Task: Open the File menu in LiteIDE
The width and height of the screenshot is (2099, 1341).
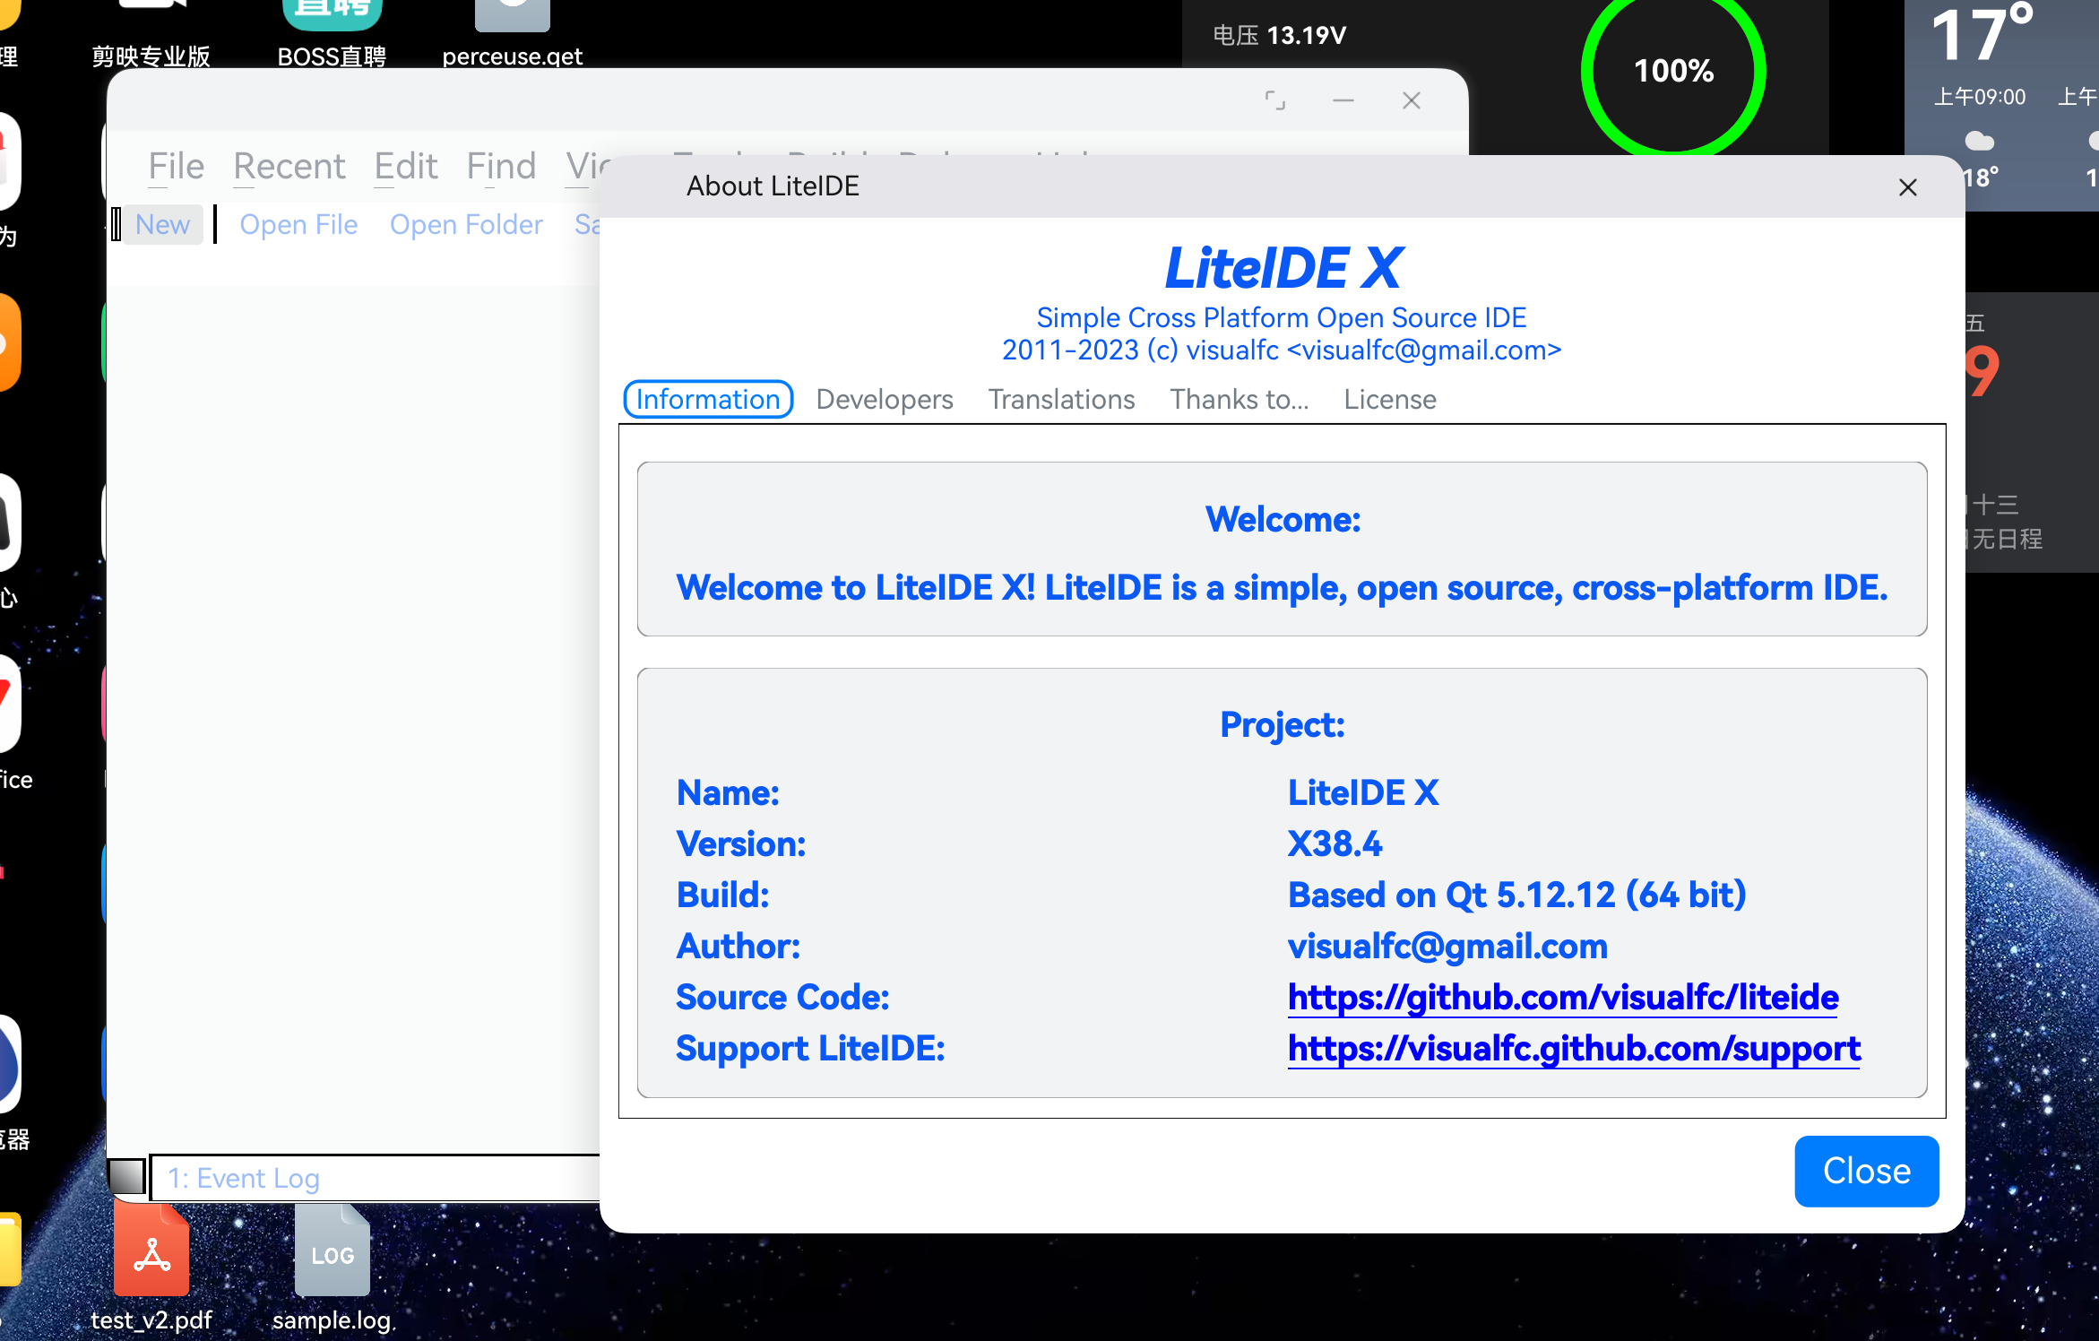Action: (177, 167)
